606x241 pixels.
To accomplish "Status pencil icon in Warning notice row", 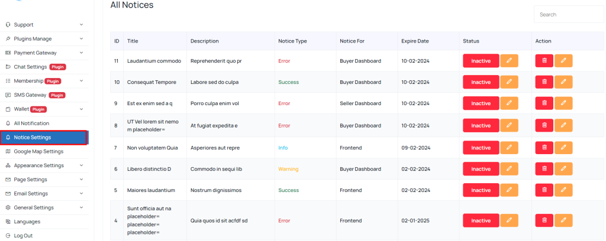I will click(510, 168).
